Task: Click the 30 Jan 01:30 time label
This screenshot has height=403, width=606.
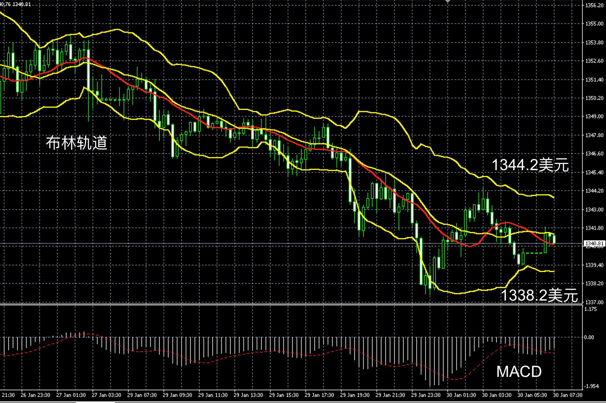Action: 461,395
